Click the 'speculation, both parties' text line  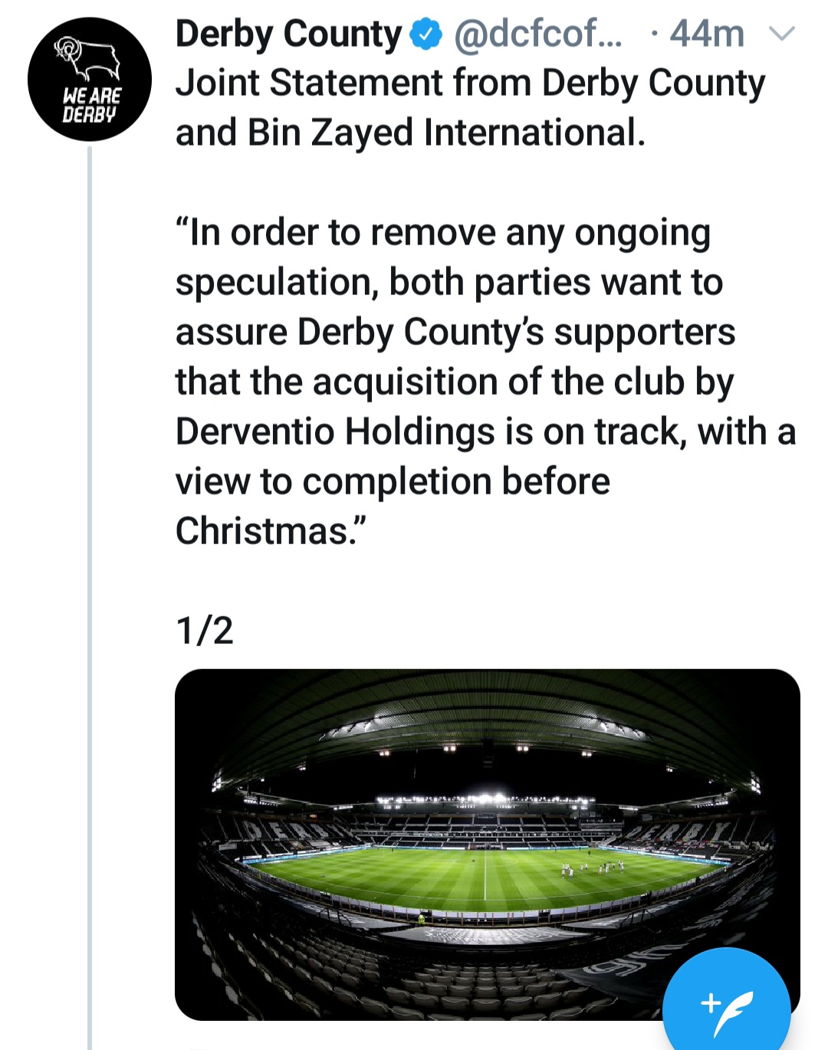[449, 282]
